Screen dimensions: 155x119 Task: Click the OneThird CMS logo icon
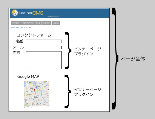(15, 13)
